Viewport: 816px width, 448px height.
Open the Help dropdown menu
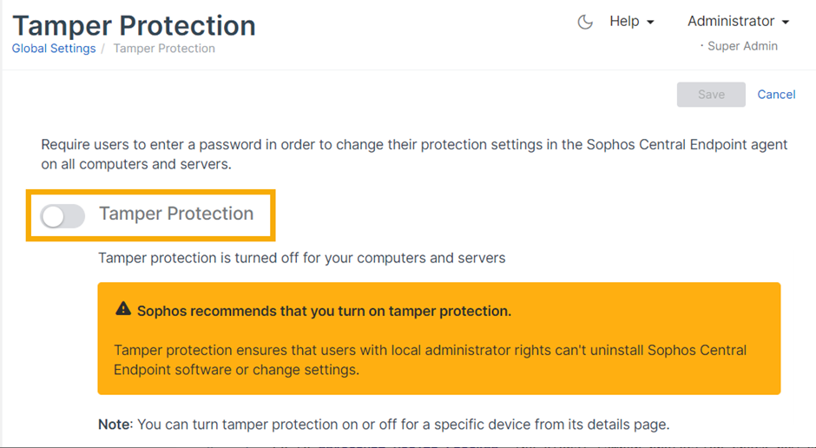tap(631, 22)
